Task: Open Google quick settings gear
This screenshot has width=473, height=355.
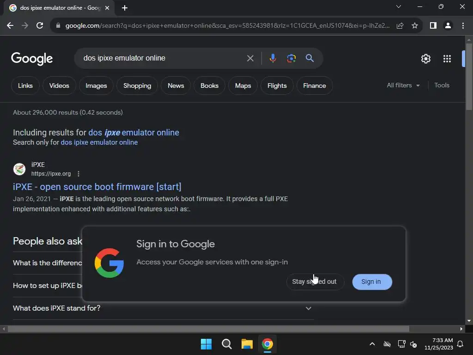Action: click(425, 59)
